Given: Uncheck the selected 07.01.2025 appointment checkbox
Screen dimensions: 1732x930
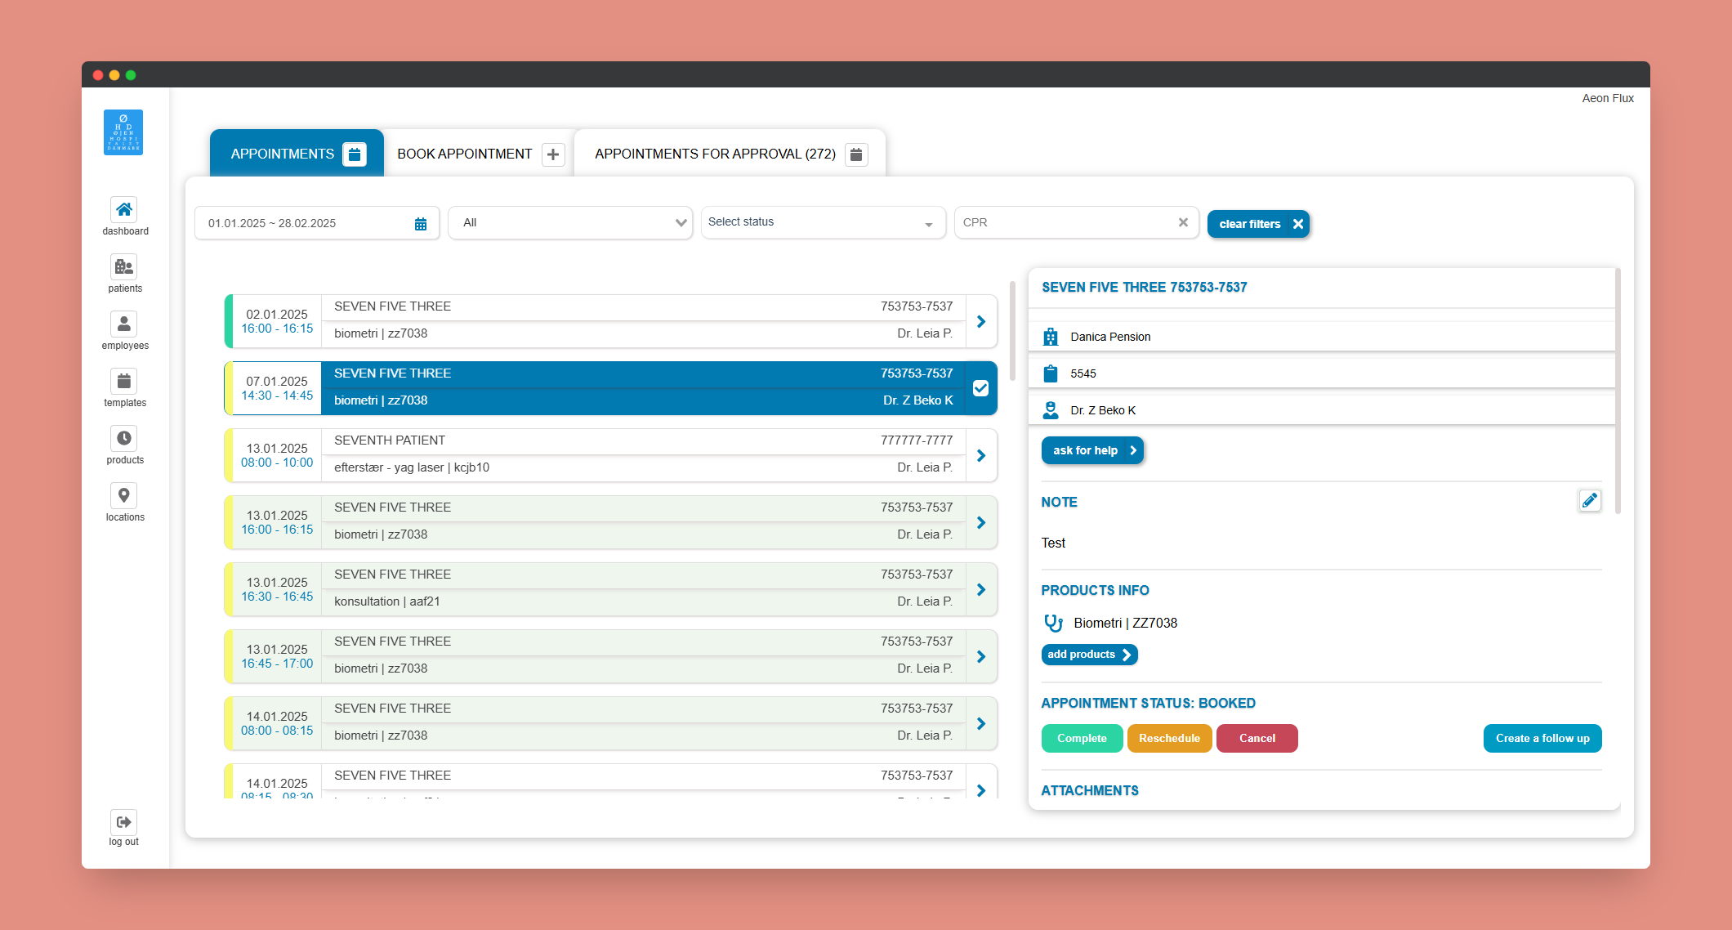Looking at the screenshot, I should (x=981, y=388).
